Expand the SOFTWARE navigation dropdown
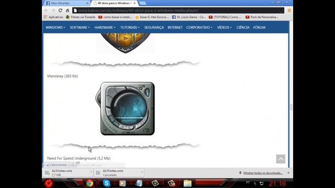Viewport: 335px width, 188px height. [80, 27]
